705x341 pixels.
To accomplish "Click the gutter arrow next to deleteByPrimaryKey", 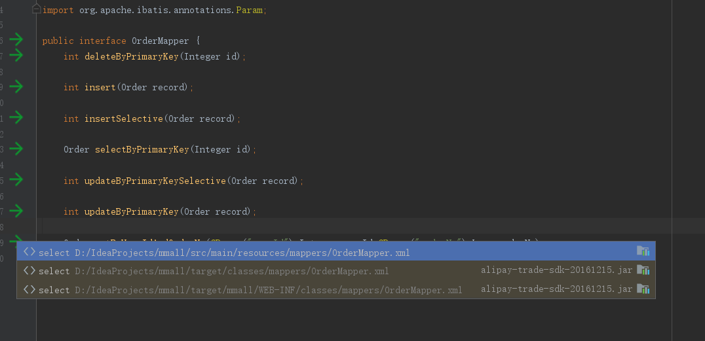I will (16, 55).
